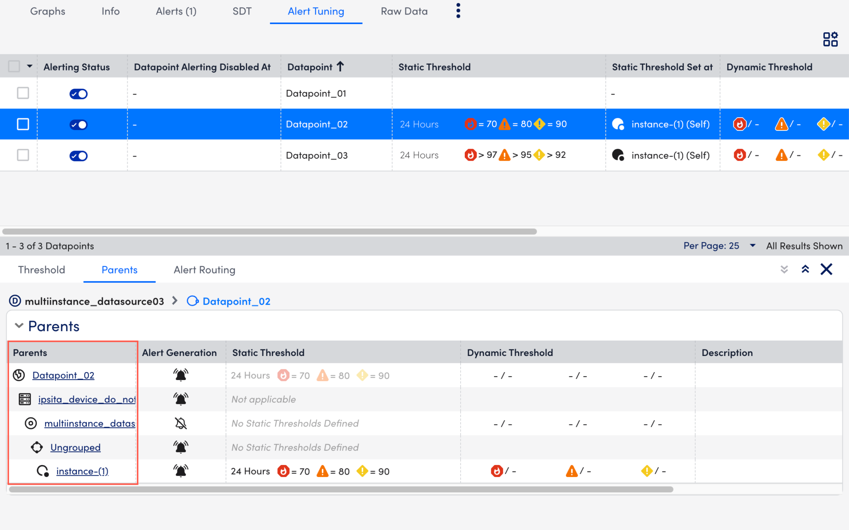Screen dimensions: 849x530
Task: Click the bell icon on the instance-(1) row
Action: coord(180,471)
